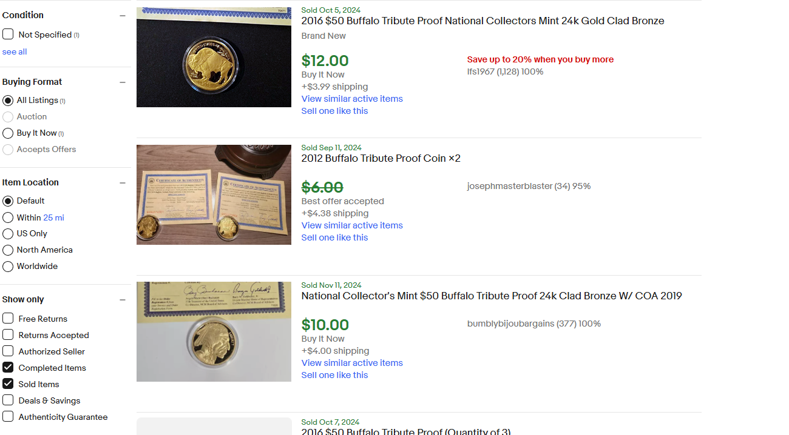Collapse the Item Location section
Image resolution: width=789 pixels, height=435 pixels.
coord(123,181)
